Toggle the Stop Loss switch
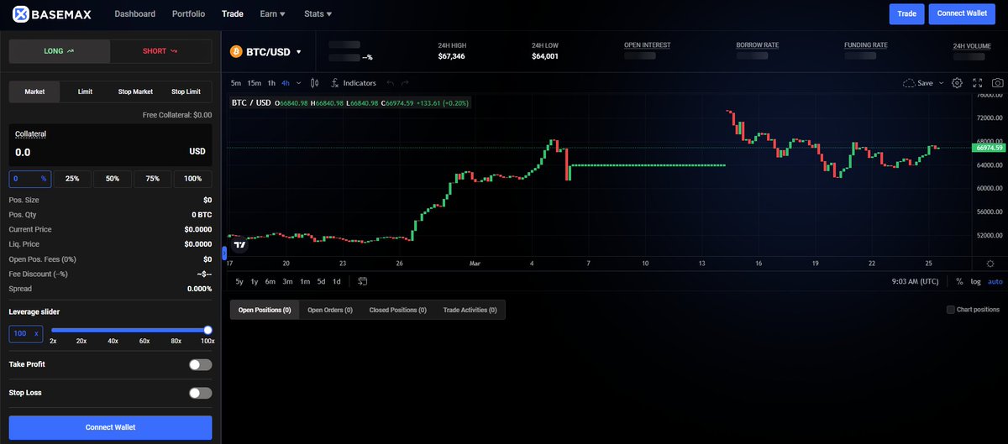 pyautogui.click(x=200, y=393)
